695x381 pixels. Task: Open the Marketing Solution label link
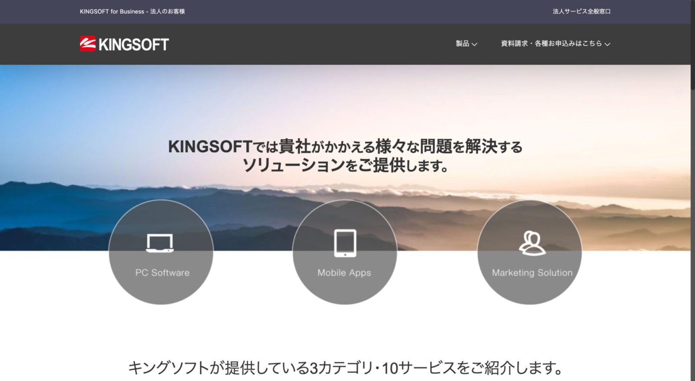pos(532,273)
